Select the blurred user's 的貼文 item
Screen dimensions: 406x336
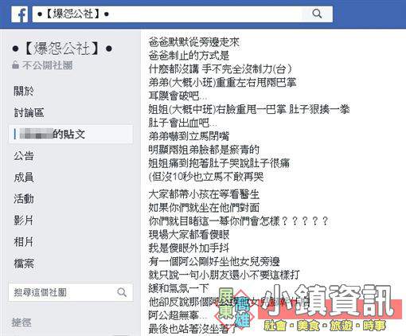pos(71,134)
